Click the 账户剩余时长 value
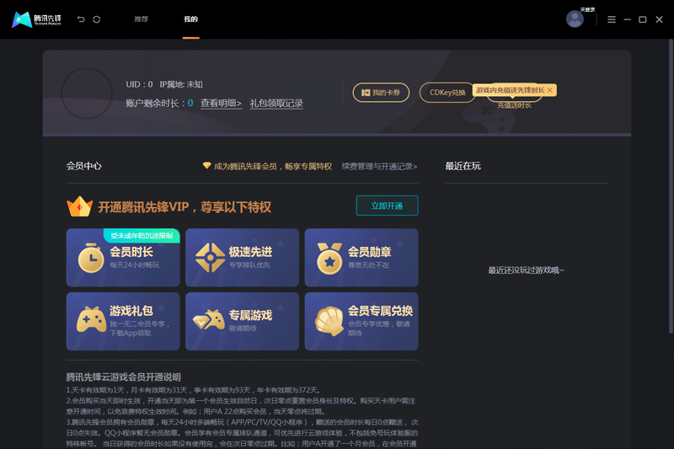Image resolution: width=674 pixels, height=449 pixels. coord(190,103)
